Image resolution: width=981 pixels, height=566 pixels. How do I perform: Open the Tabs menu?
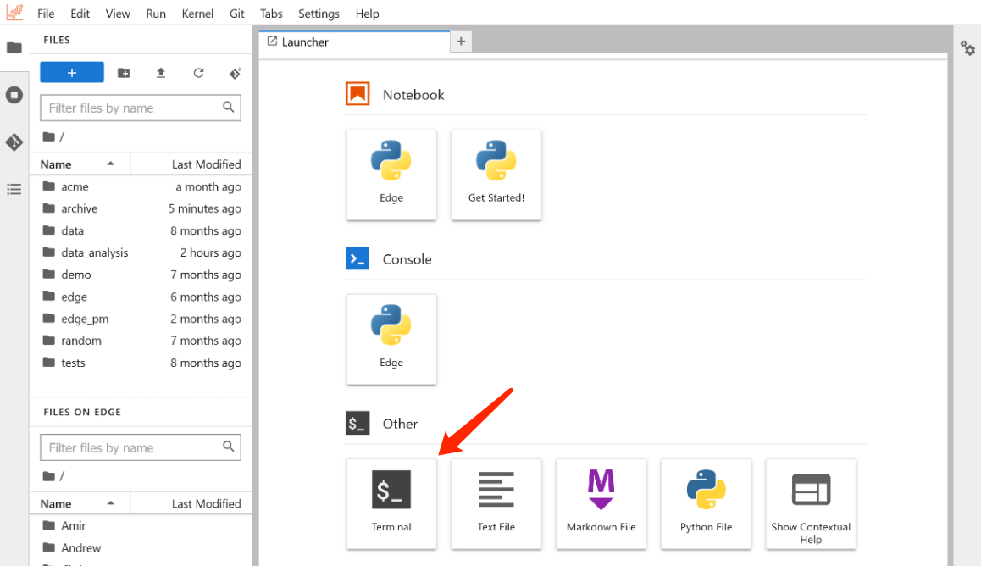tap(272, 14)
